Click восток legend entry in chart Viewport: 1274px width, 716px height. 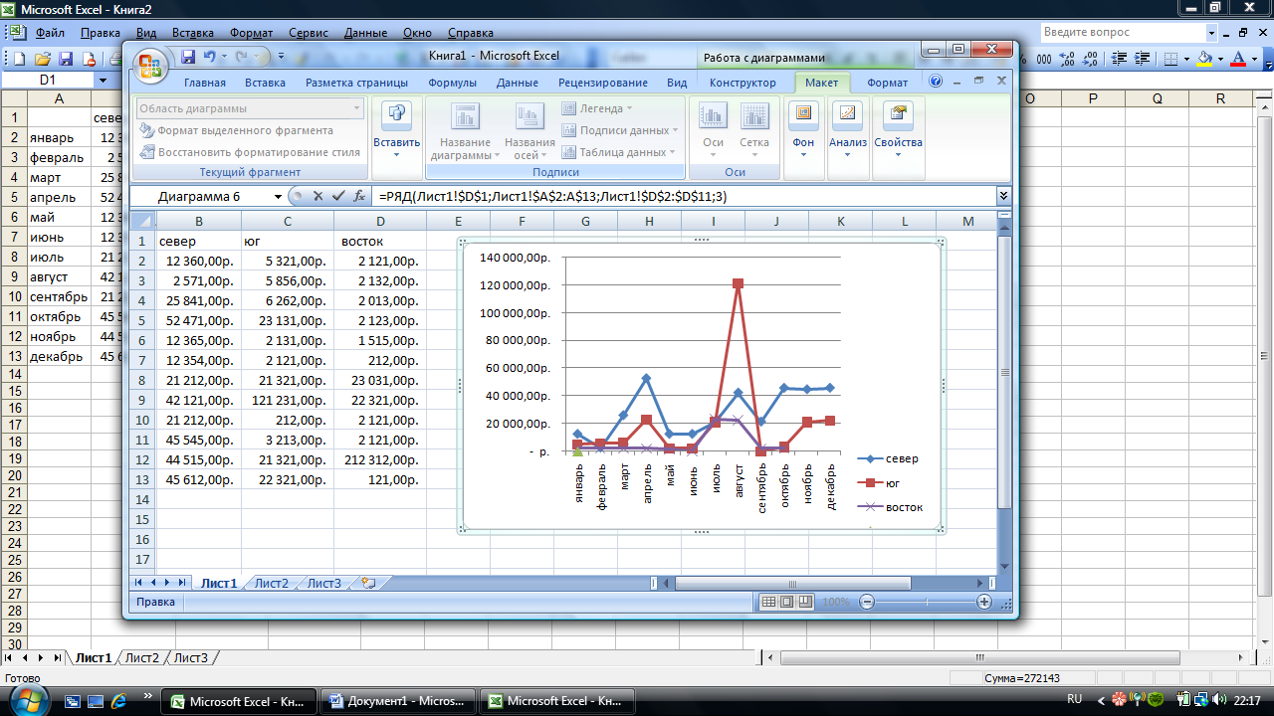[x=891, y=507]
